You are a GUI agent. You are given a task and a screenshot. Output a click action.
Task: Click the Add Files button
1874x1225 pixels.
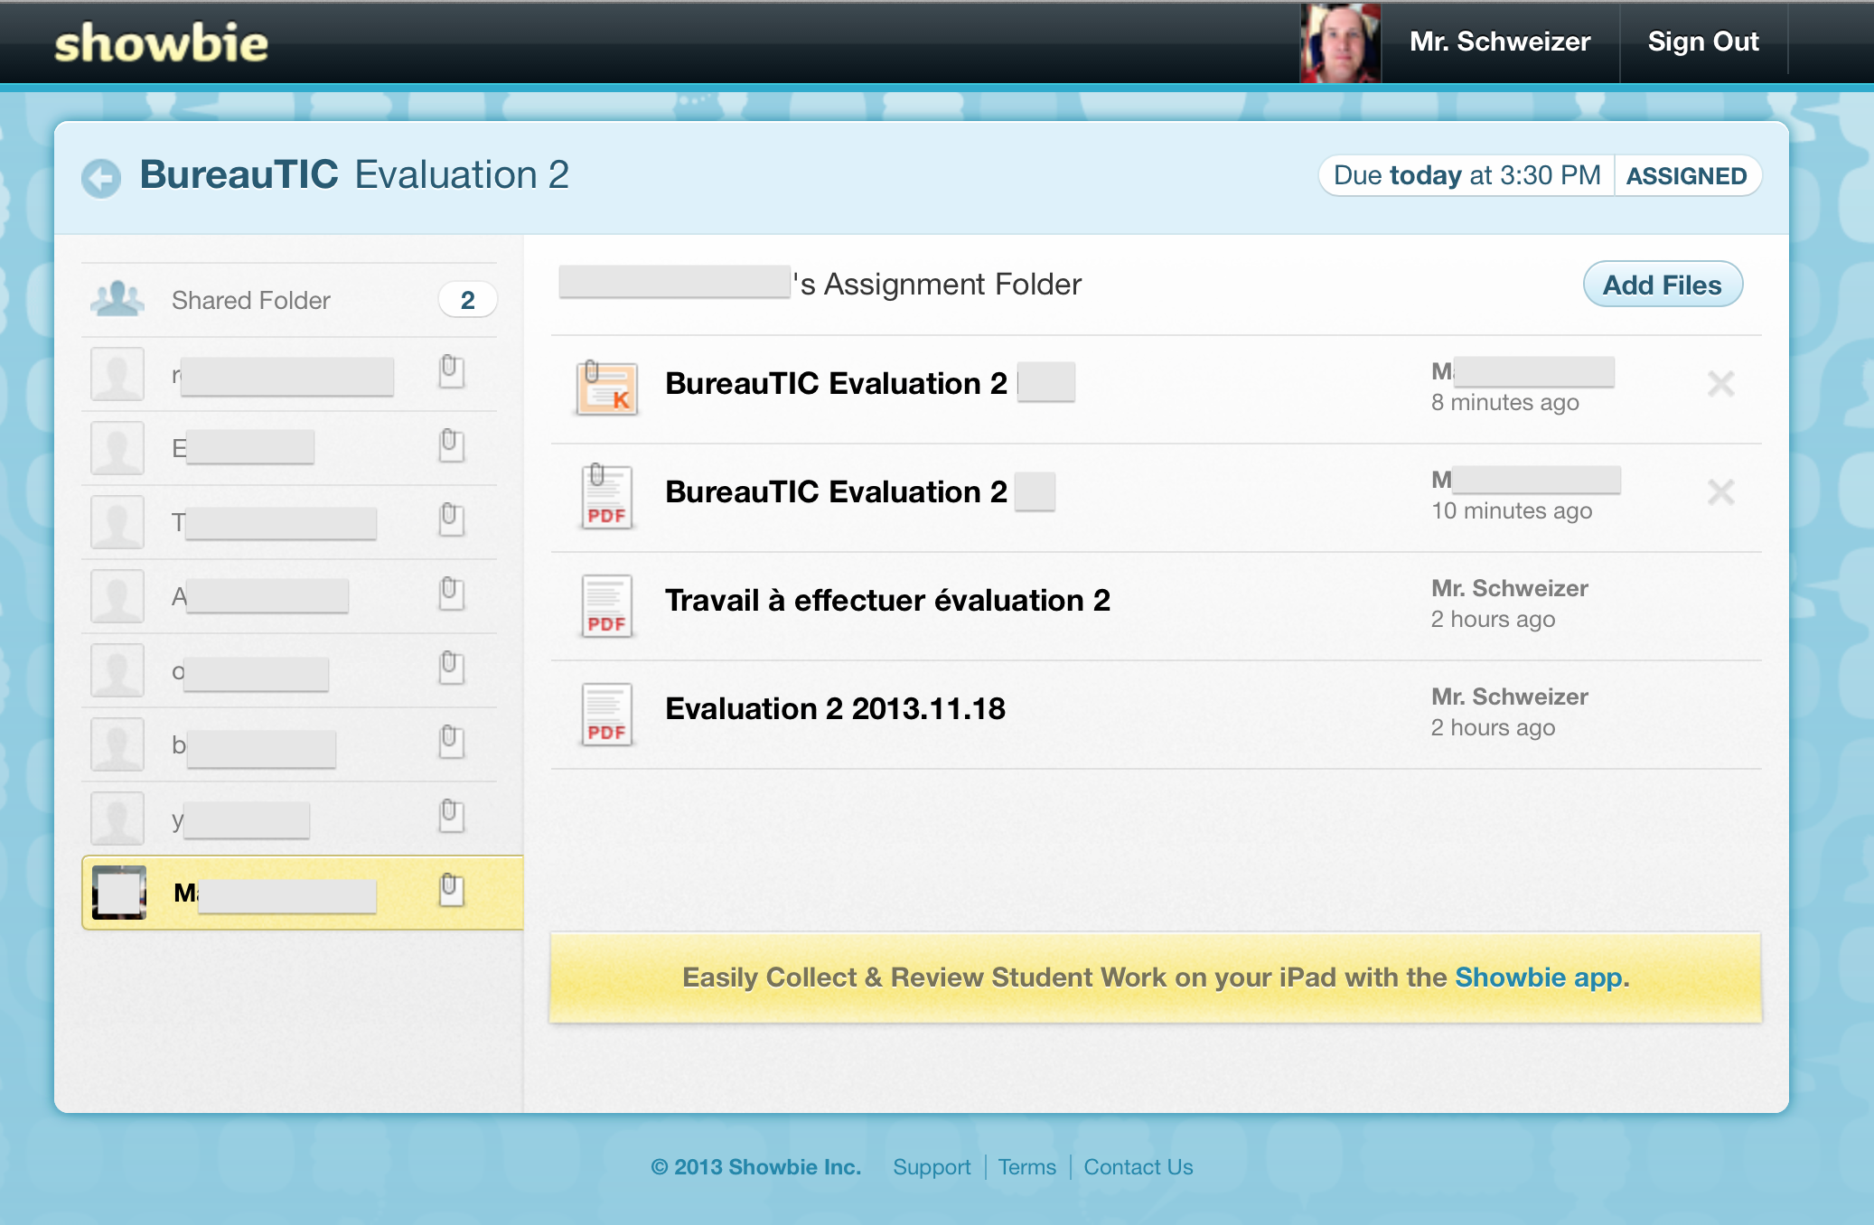coord(1662,285)
